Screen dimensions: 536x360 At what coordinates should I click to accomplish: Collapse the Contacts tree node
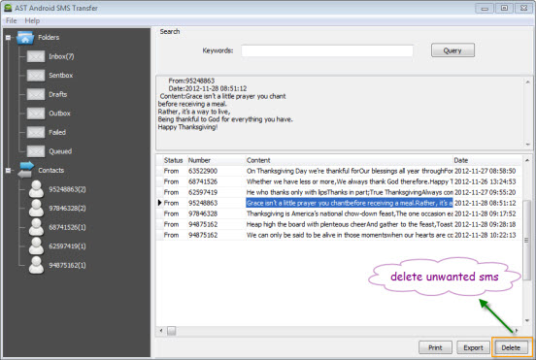point(8,170)
